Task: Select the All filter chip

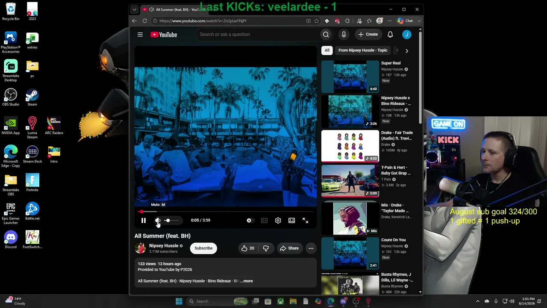Action: pyautogui.click(x=327, y=50)
